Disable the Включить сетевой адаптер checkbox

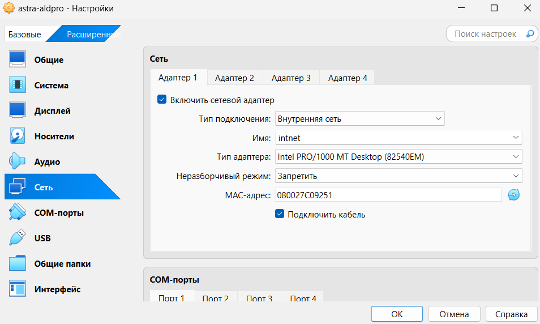162,100
